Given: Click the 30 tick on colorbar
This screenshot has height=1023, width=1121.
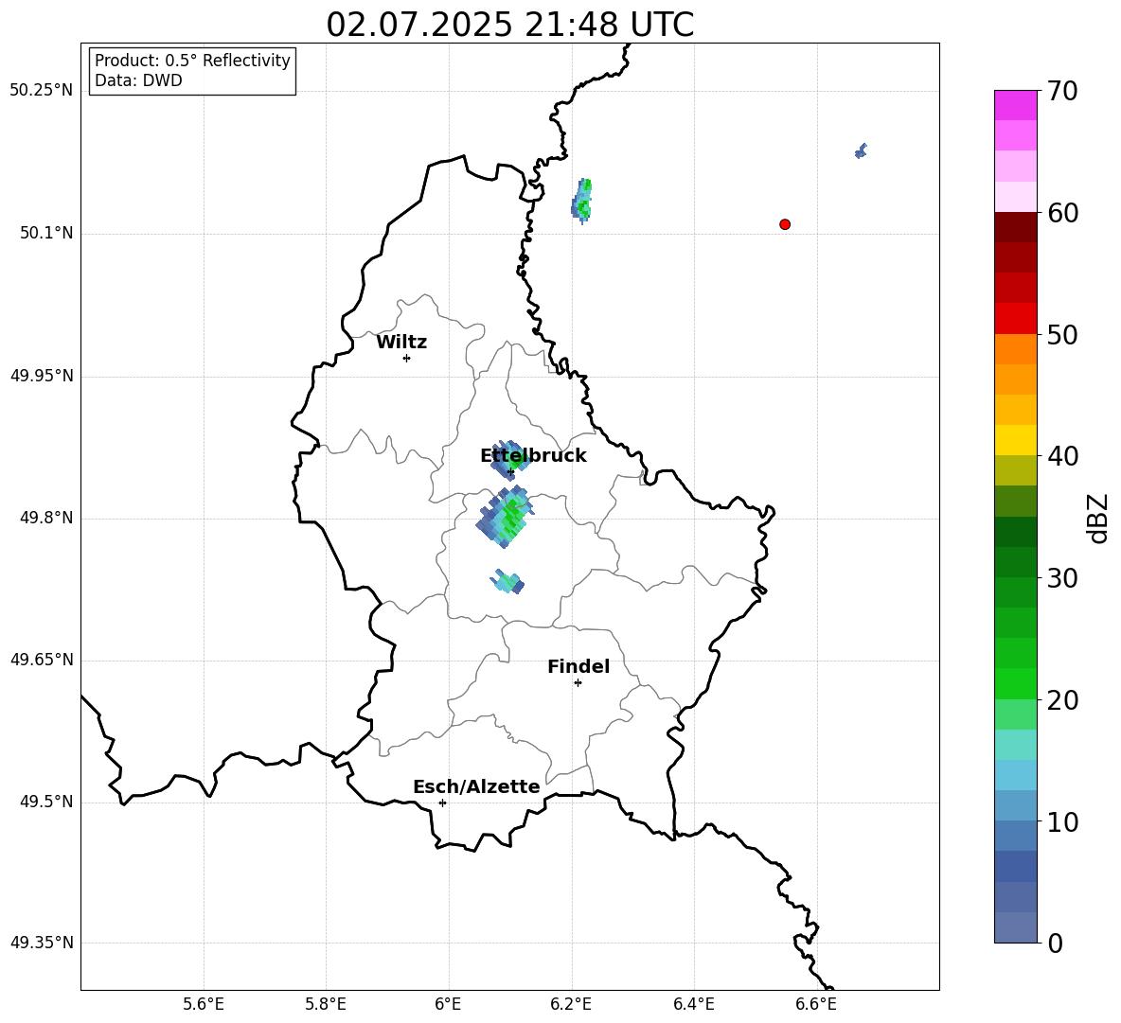Looking at the screenshot, I should (1062, 578).
